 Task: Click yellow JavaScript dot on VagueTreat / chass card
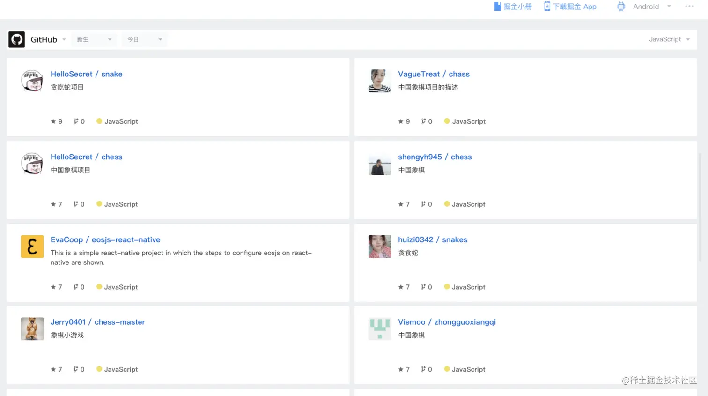(x=447, y=121)
